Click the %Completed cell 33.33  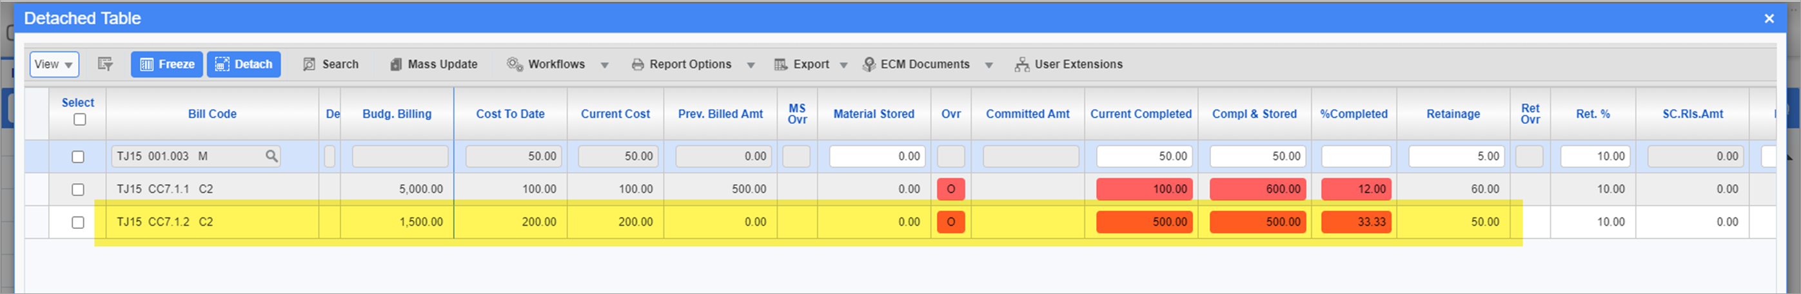click(1356, 222)
